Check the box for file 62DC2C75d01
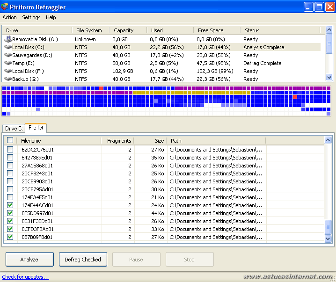The height and width of the screenshot is (282, 336). pyautogui.click(x=10, y=150)
